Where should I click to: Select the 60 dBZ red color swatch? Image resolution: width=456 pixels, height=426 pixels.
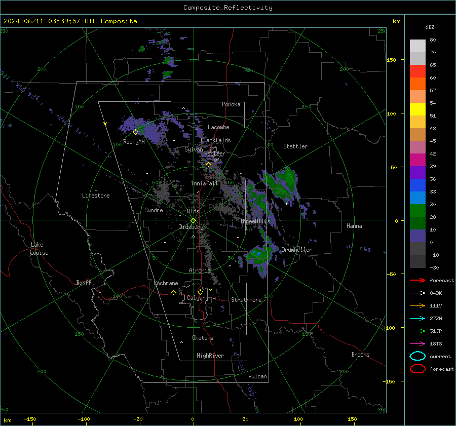[417, 71]
